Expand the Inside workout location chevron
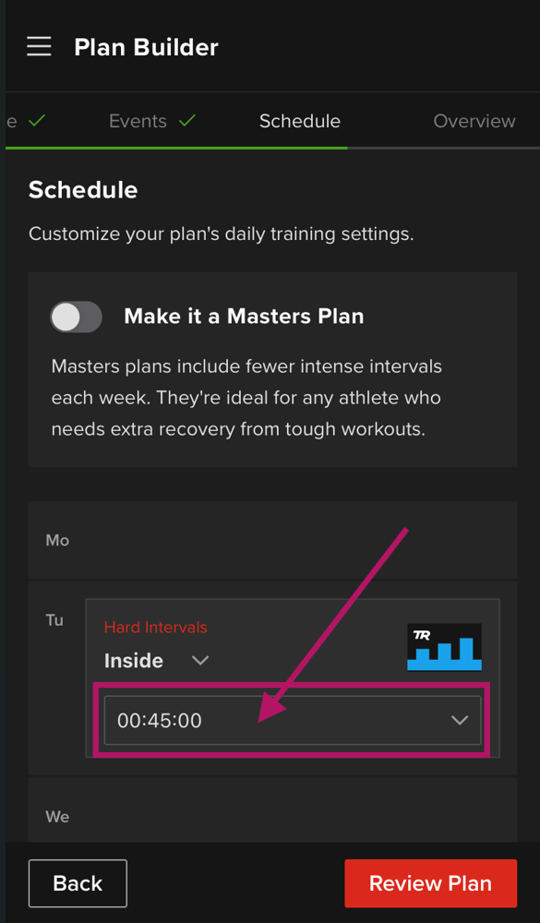This screenshot has width=540, height=923. pyautogui.click(x=200, y=661)
